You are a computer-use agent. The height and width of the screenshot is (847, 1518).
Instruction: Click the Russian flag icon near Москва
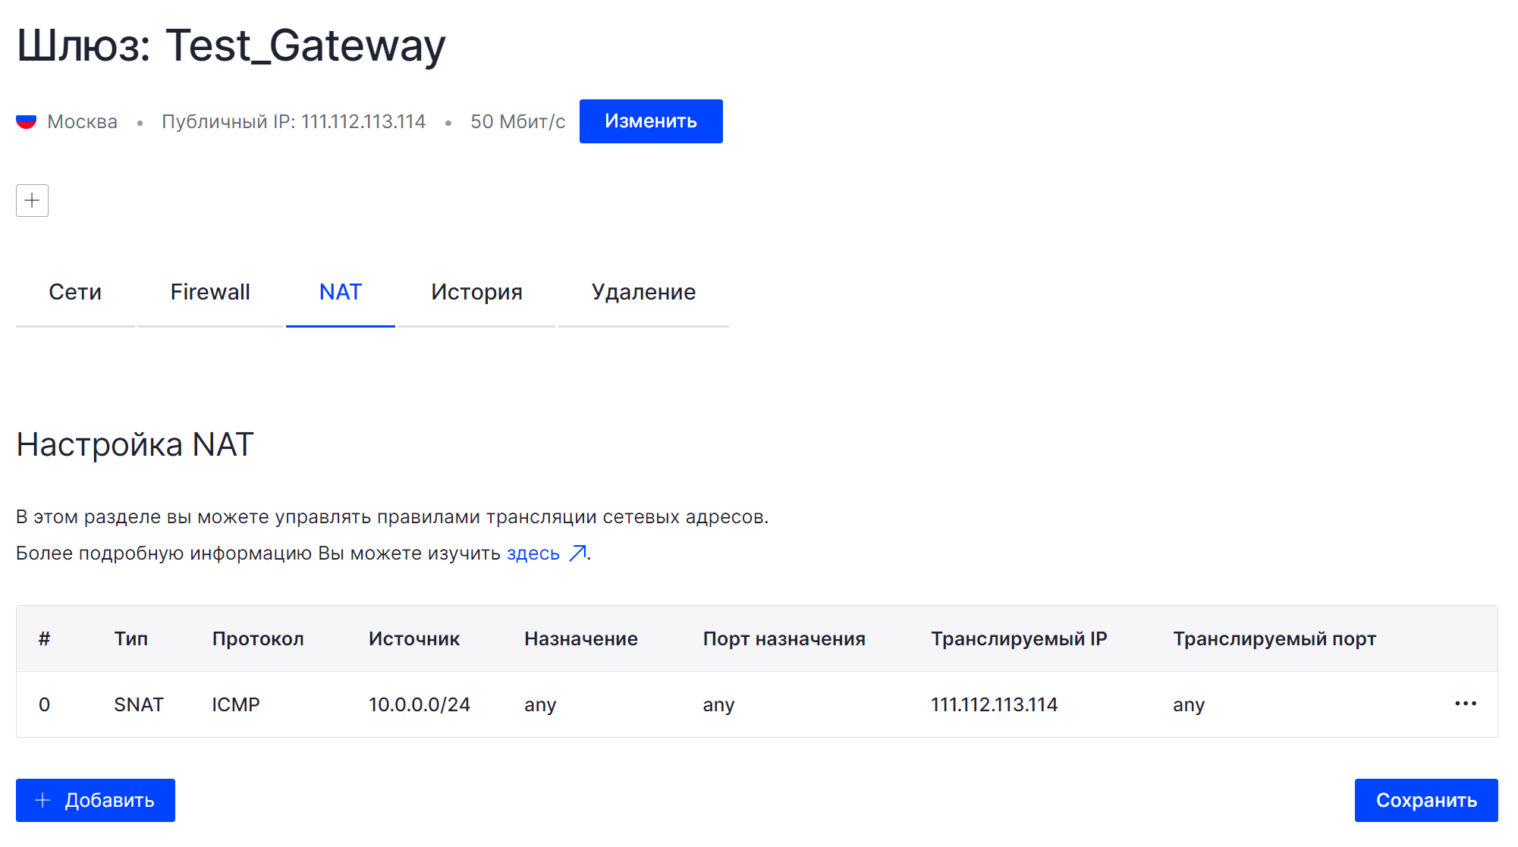27,121
